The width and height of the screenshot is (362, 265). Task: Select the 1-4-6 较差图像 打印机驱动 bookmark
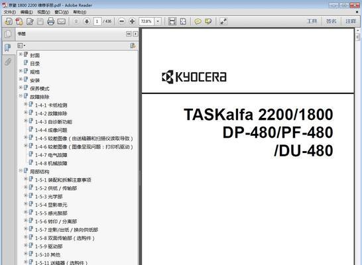pyautogui.click(x=84, y=146)
